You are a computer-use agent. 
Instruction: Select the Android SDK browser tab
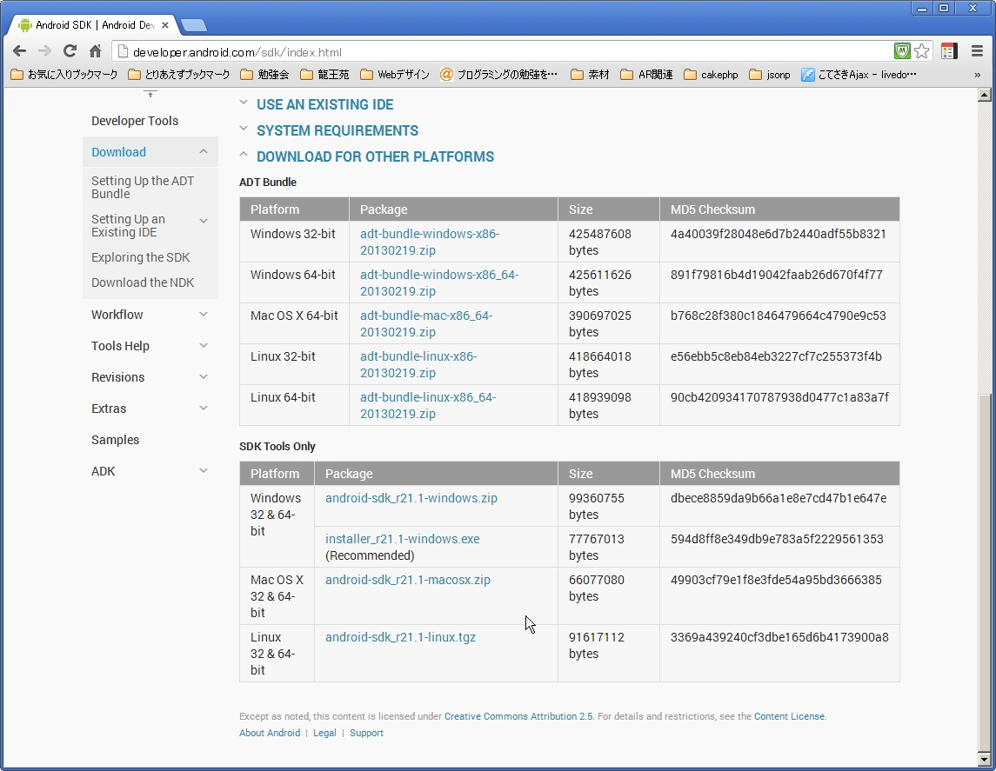coord(91,24)
